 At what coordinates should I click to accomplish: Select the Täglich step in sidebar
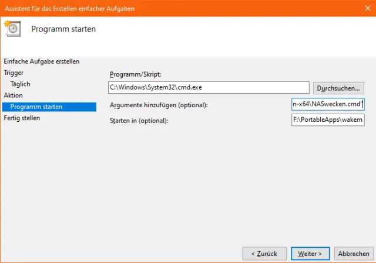(x=21, y=84)
